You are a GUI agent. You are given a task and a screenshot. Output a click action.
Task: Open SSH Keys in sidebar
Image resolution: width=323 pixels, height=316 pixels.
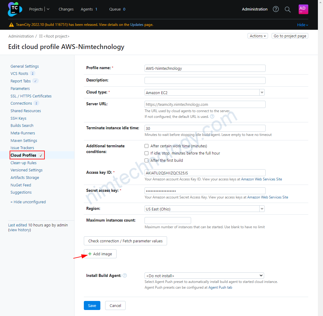tap(18, 118)
